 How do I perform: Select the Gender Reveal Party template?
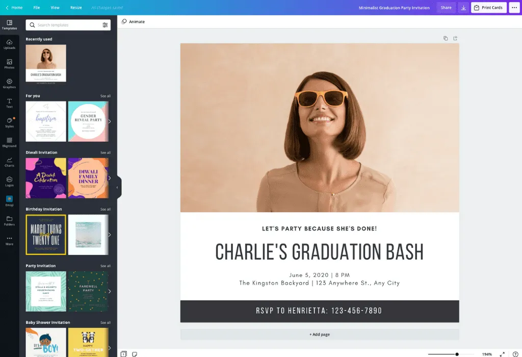click(x=88, y=121)
